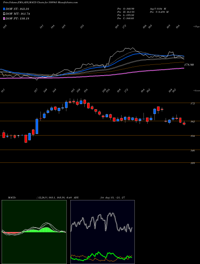Click the 166 label in the tops row
Image resolution: width=200 pixels, height=264 pixels.
coord(145,27)
